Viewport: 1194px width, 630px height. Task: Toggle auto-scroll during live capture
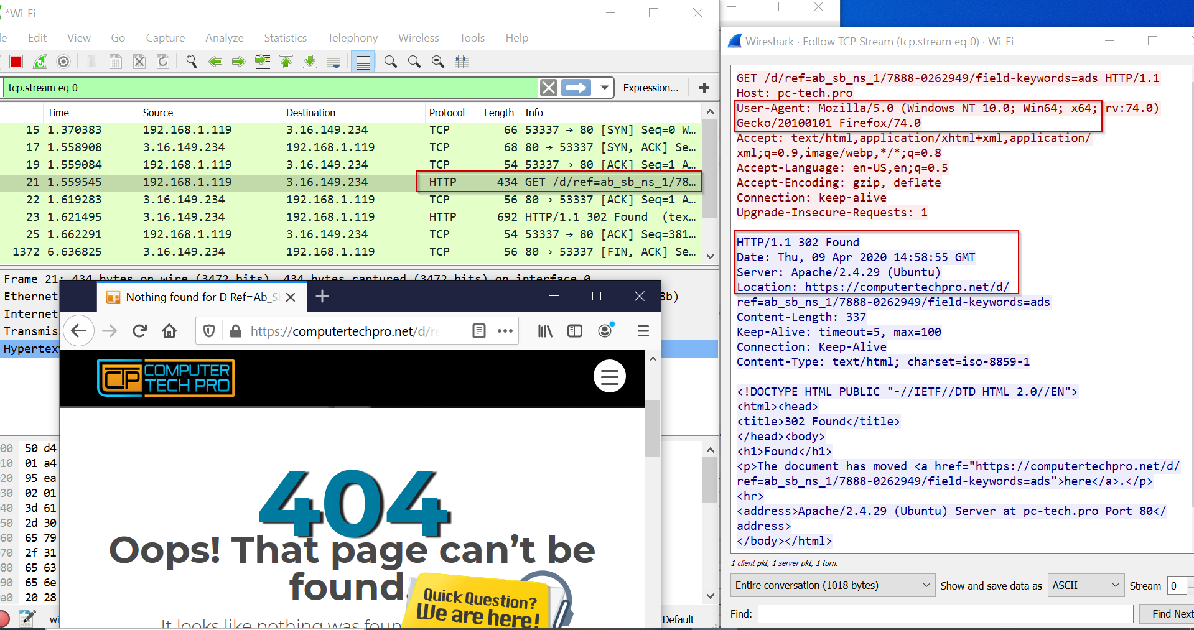click(x=333, y=62)
